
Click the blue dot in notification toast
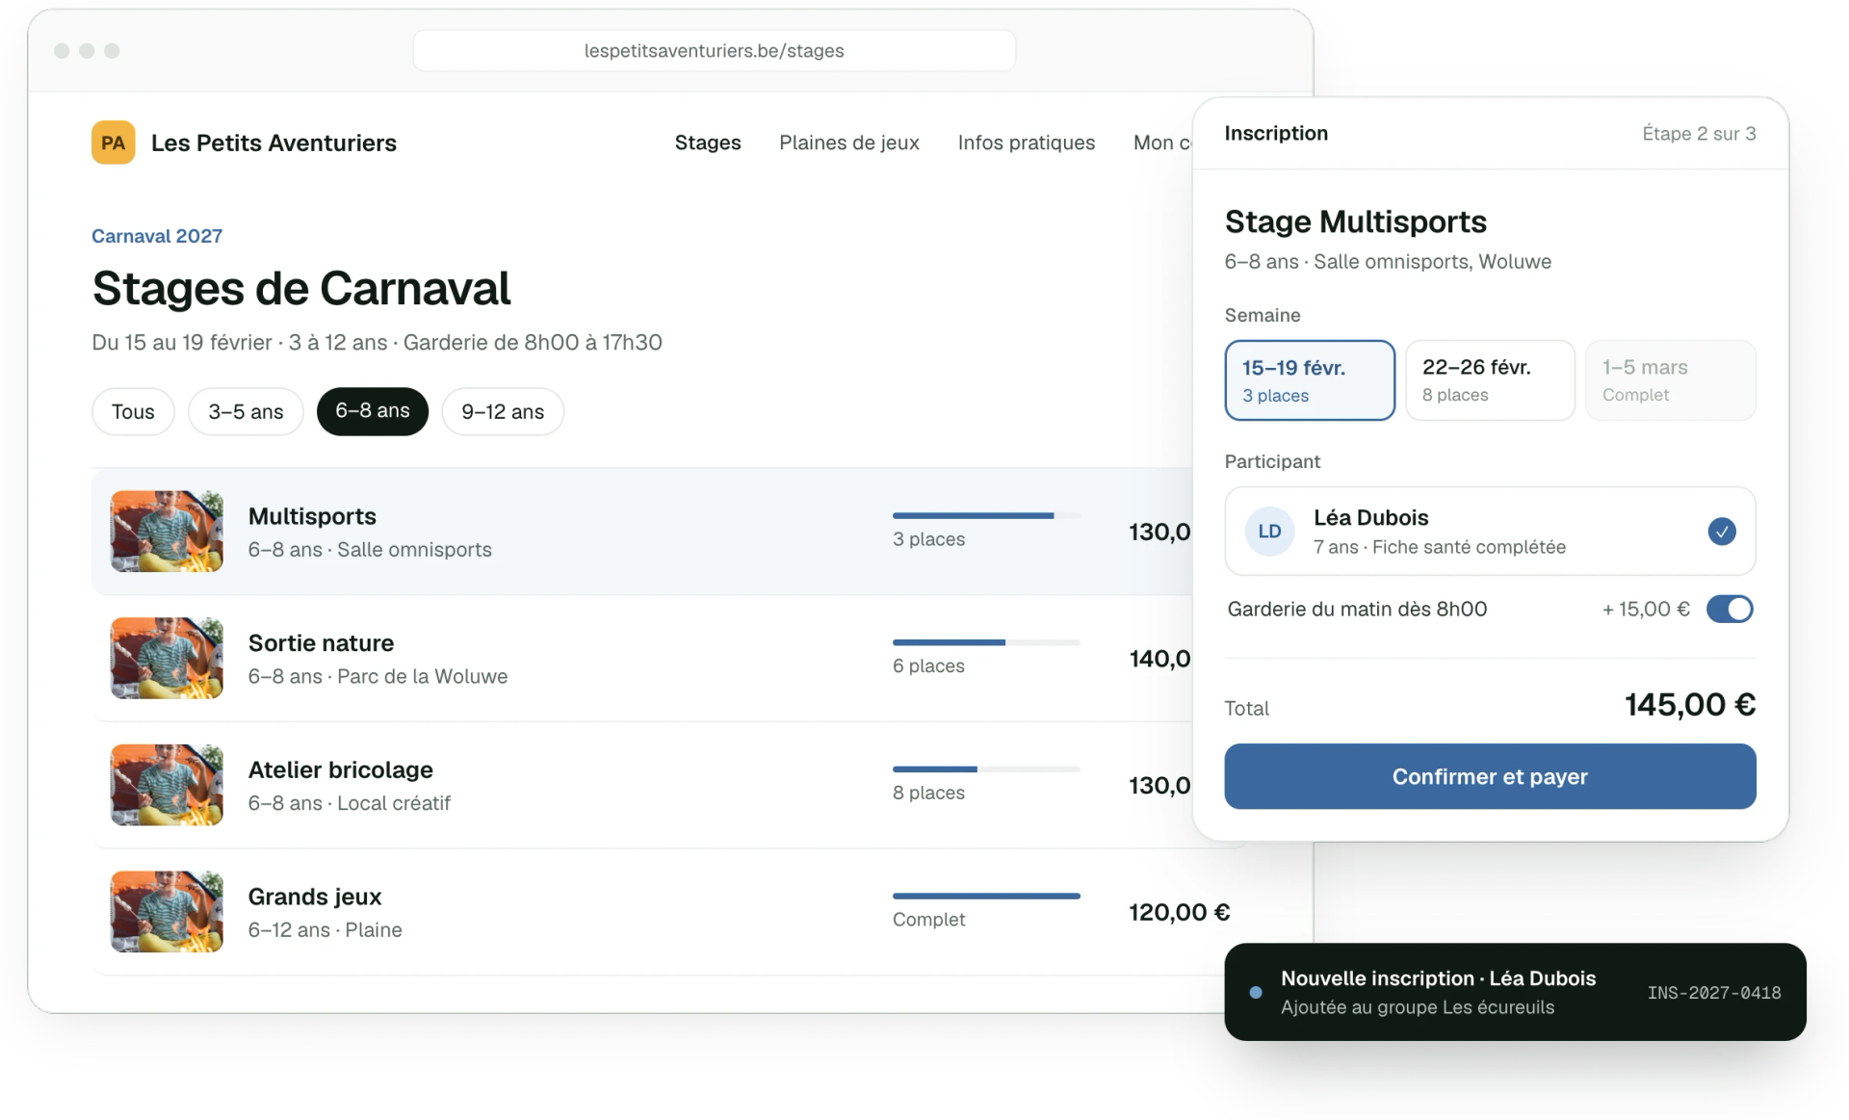coord(1256,992)
